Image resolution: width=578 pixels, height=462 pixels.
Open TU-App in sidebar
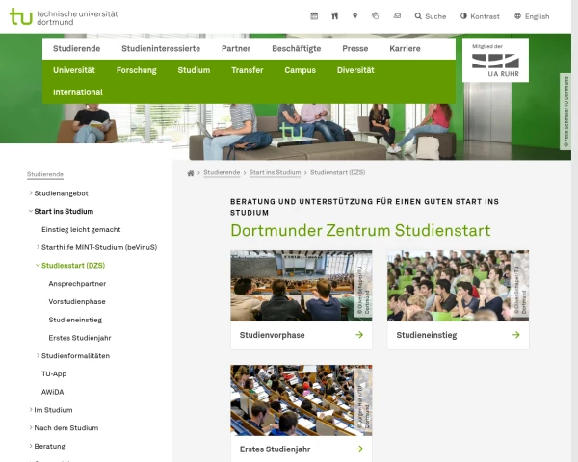pos(54,374)
